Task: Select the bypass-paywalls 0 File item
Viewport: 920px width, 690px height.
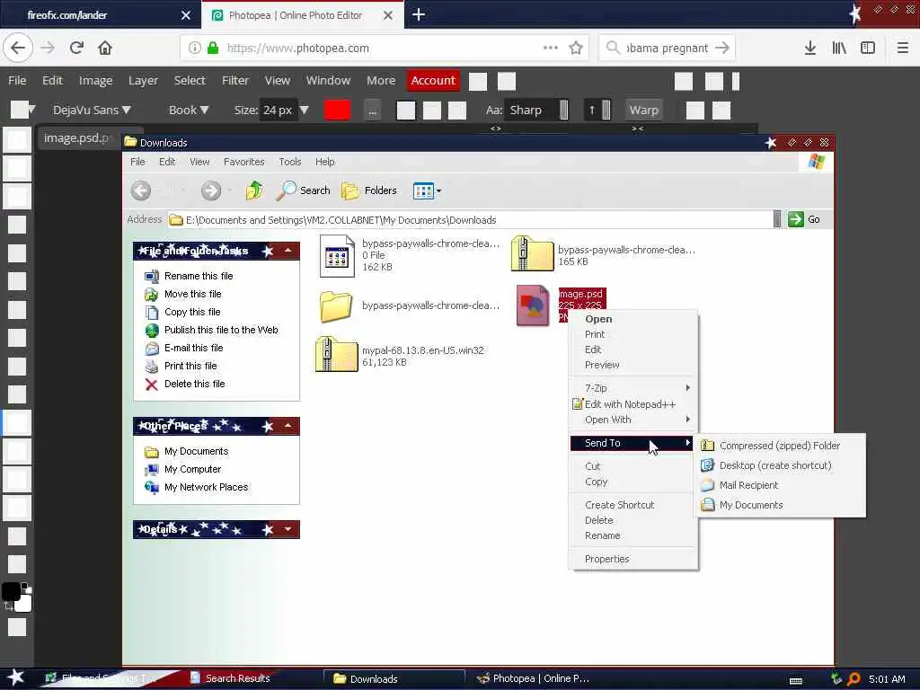Action: (x=337, y=255)
